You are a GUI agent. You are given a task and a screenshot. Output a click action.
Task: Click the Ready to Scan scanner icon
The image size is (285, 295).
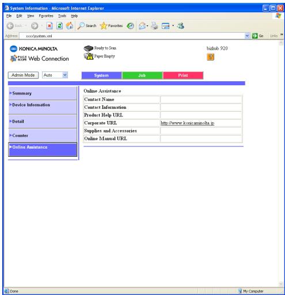point(88,48)
